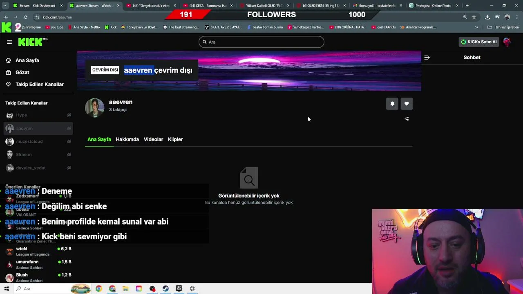The width and height of the screenshot is (523, 294).
Task: Switch to the CEZA - Panorama YouTube tab
Action: [x=208, y=6]
